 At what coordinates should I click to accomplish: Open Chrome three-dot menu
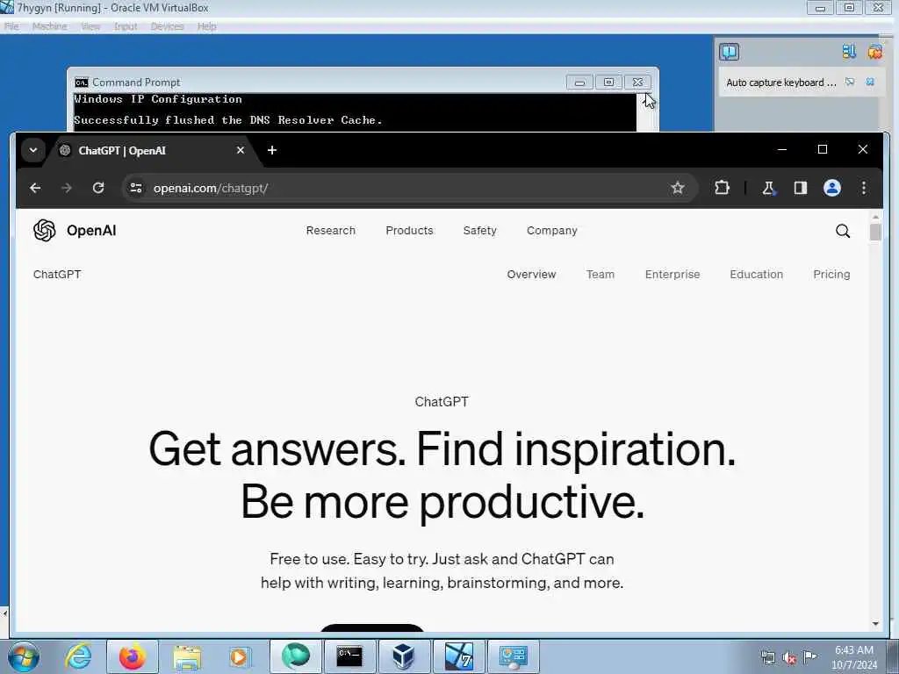pos(864,188)
